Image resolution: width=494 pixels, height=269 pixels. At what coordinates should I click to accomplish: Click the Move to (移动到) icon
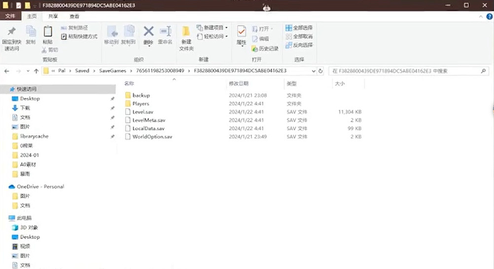[111, 32]
